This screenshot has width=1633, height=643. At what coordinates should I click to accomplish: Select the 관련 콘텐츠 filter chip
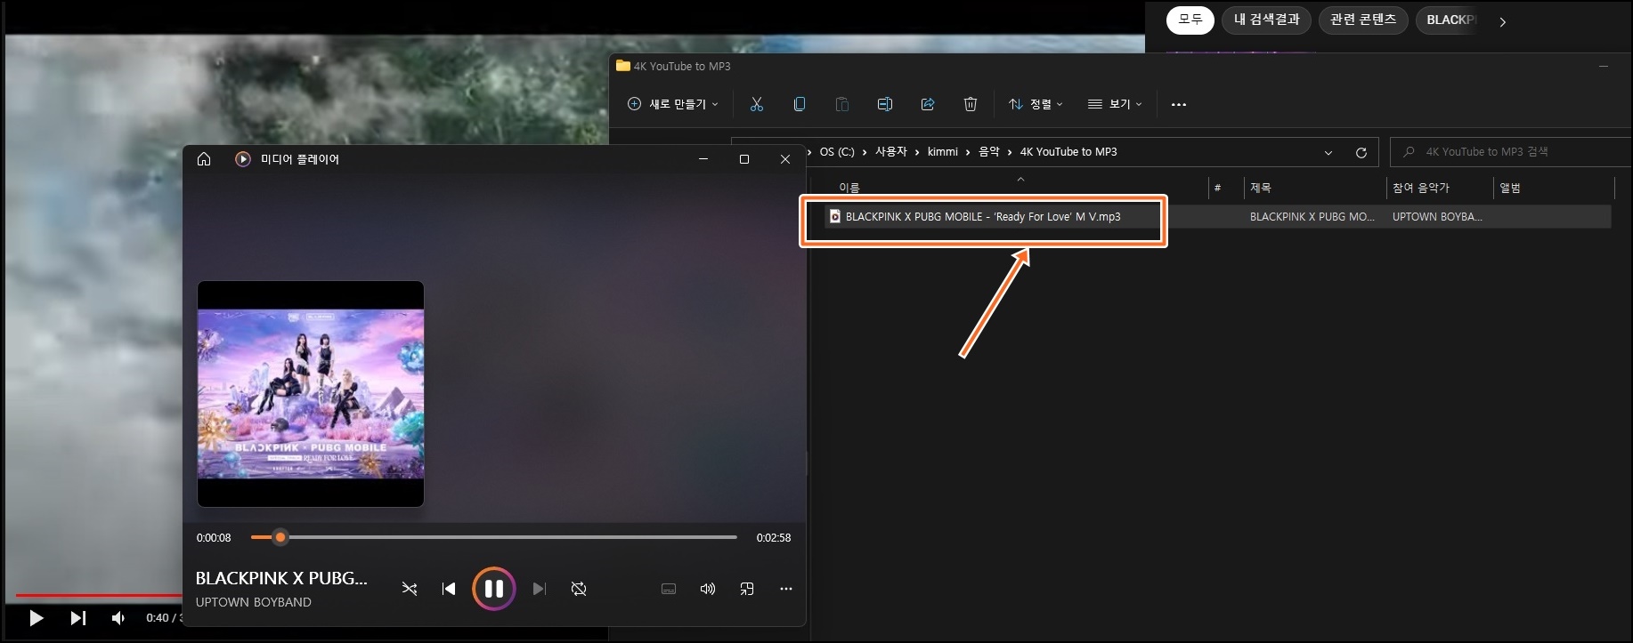pyautogui.click(x=1363, y=20)
